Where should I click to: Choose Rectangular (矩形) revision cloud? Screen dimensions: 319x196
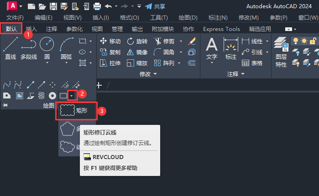coord(76,111)
